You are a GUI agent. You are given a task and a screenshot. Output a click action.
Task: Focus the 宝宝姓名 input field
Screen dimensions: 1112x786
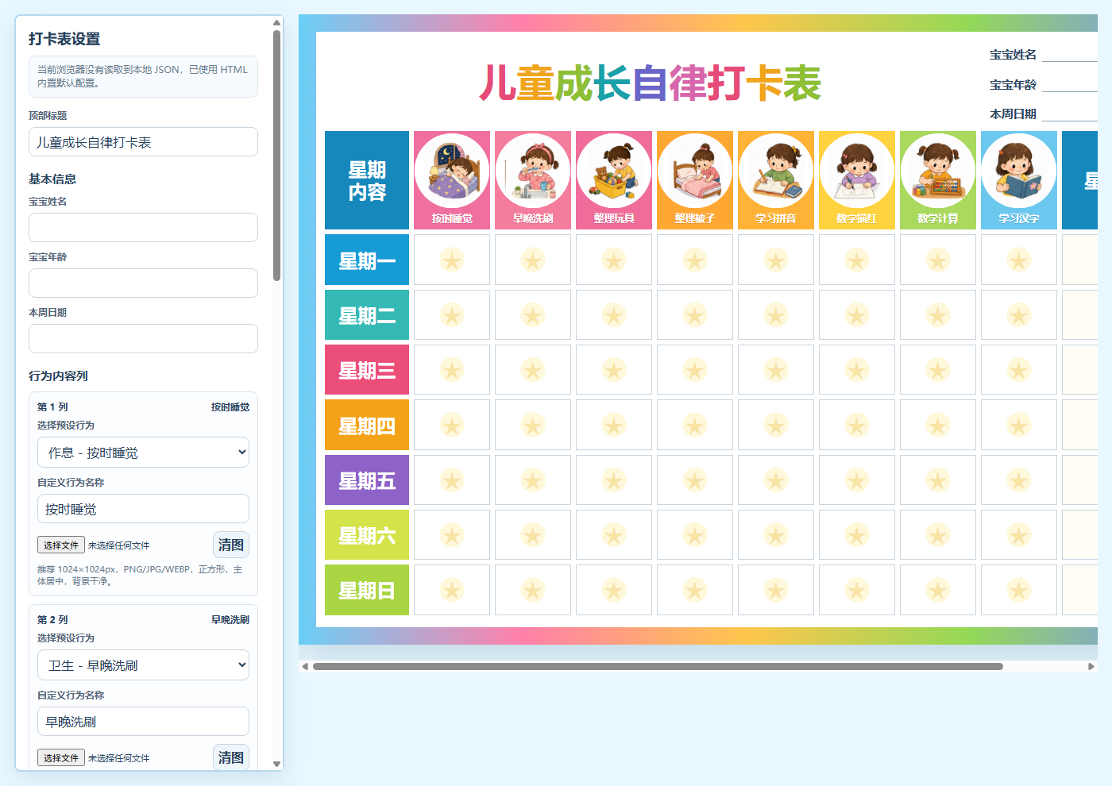pos(143,228)
